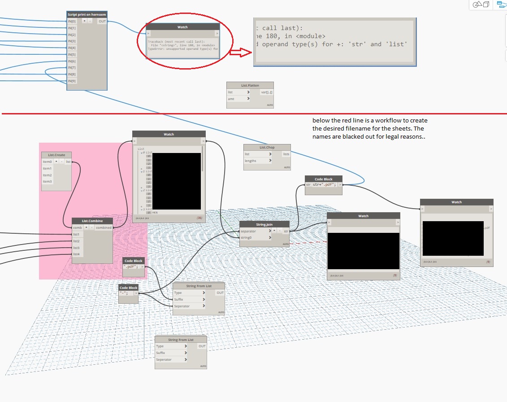The width and height of the screenshot is (507, 402).
Task: Select the List.Combine node header
Action: coord(92,221)
